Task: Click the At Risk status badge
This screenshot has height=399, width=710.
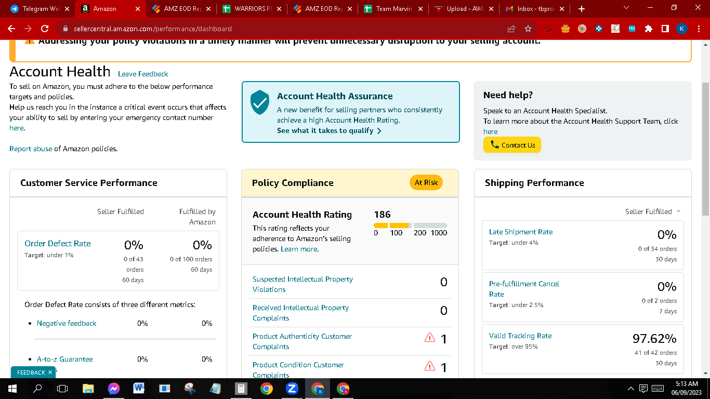Action: point(426,182)
